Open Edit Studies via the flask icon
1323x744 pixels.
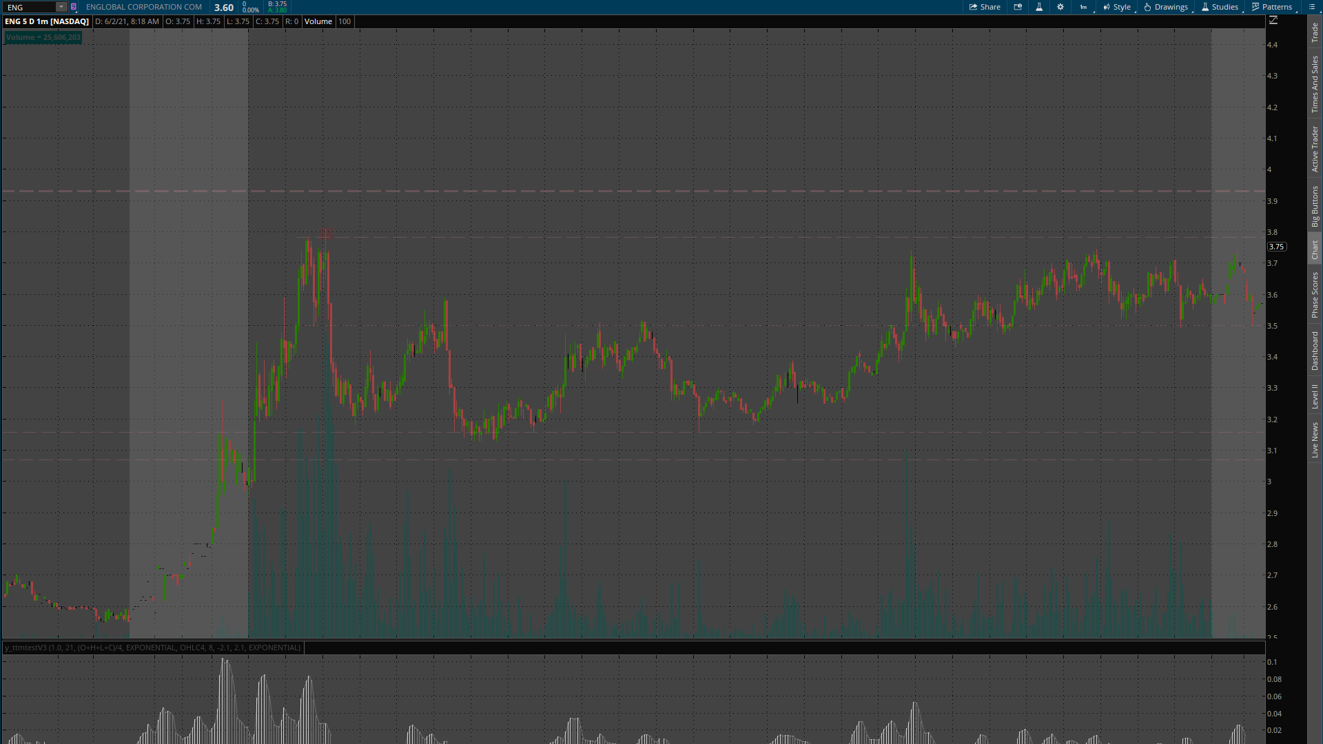point(1039,7)
